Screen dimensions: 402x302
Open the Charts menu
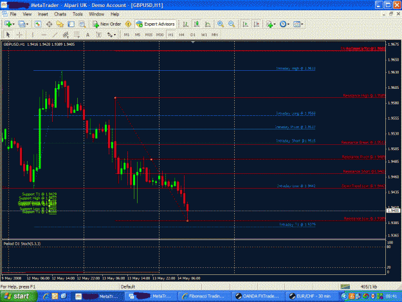pyautogui.click(x=60, y=14)
